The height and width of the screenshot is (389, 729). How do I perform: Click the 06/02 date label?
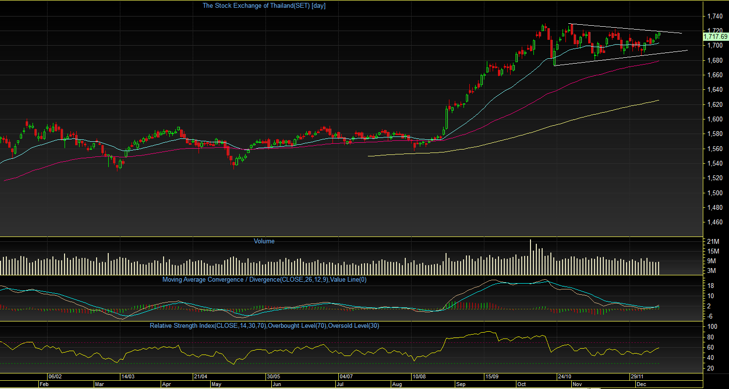click(x=55, y=376)
